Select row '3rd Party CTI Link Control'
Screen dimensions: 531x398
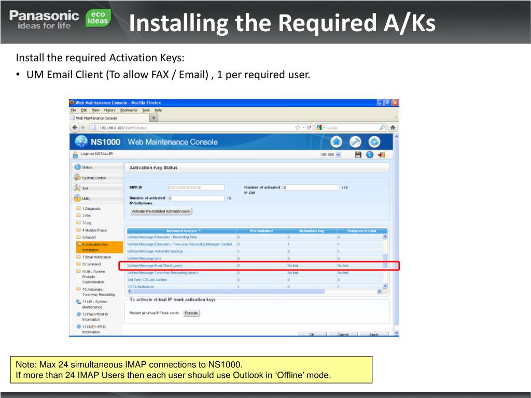pos(255,280)
